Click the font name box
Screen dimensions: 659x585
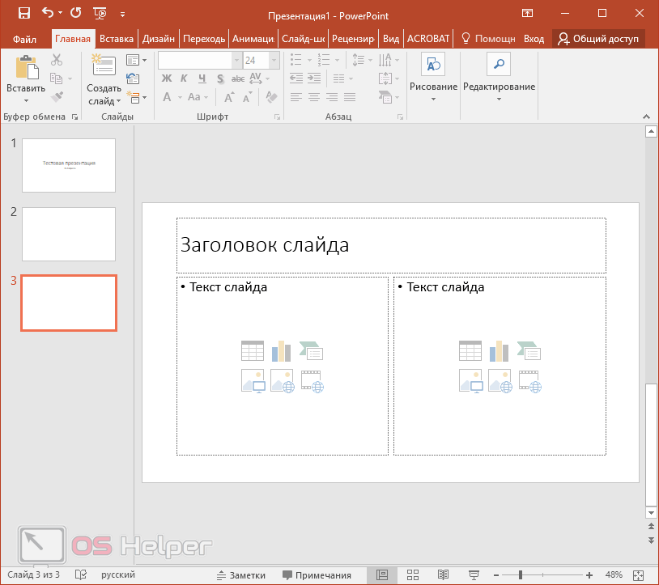(x=195, y=61)
